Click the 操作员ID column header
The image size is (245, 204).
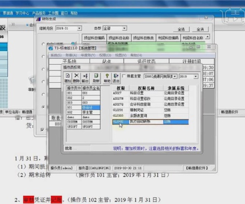click(74, 88)
